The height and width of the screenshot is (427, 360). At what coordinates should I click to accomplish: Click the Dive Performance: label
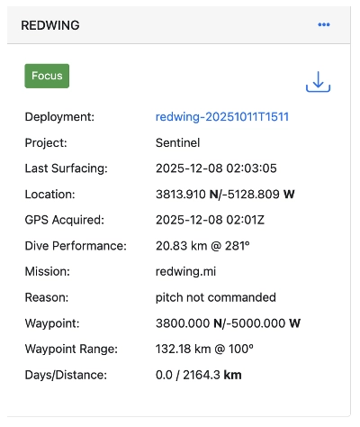(x=76, y=246)
